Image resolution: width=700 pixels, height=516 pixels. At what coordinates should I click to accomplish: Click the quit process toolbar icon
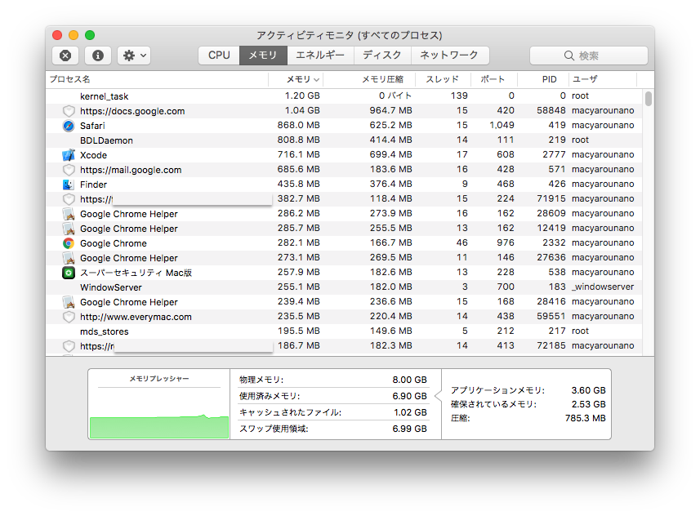tap(65, 56)
